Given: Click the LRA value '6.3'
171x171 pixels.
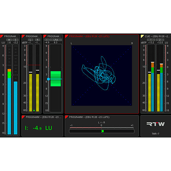Looking at the screenshot, I should (x=55, y=43).
